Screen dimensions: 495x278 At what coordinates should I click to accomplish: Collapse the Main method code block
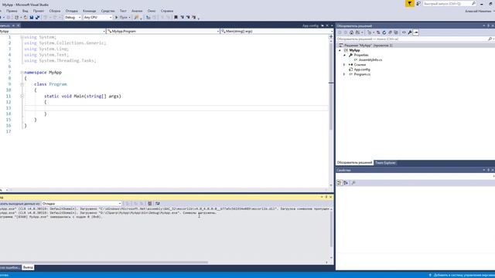[22, 96]
